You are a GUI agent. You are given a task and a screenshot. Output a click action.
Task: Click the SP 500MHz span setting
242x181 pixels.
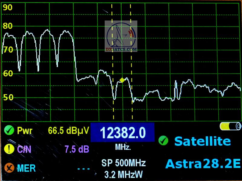123,163
